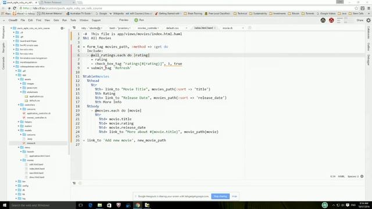Open the Find menu
Screen dimensions: 372x209
coord(38,20)
